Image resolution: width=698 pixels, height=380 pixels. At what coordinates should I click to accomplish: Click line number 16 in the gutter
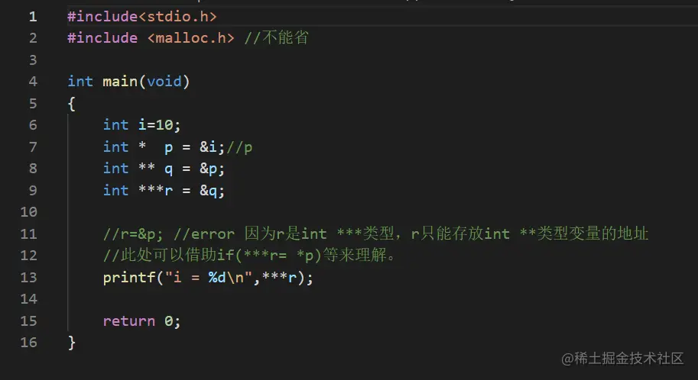[28, 343]
